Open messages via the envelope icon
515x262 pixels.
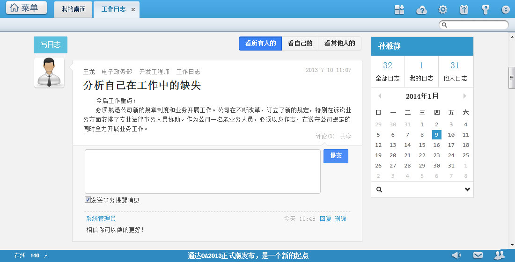coord(478,255)
